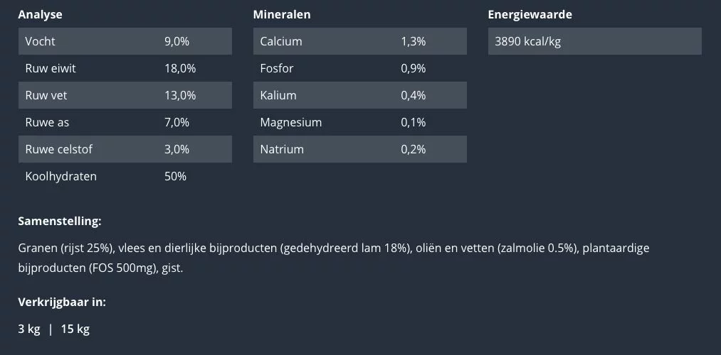This screenshot has height=355, width=721.
Task: Select the Vocht row label
Action: pos(40,41)
